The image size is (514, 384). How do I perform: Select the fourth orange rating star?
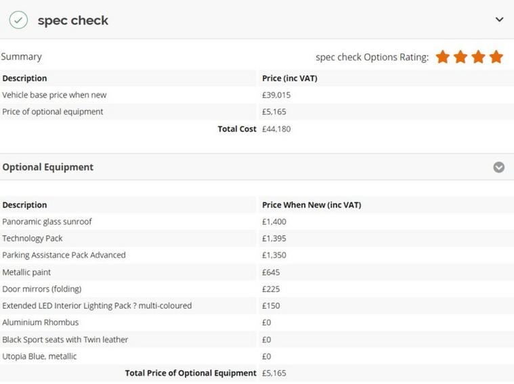click(496, 57)
